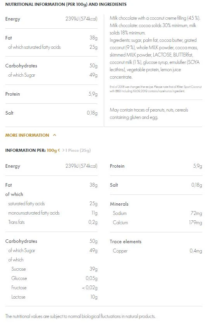Collapse the chevron beside MORE INFORMATION
This screenshot has width=208, height=323.
[x=55, y=135]
